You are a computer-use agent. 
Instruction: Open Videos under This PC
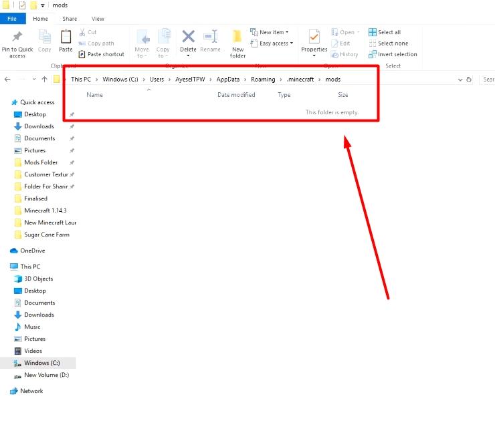(28, 351)
